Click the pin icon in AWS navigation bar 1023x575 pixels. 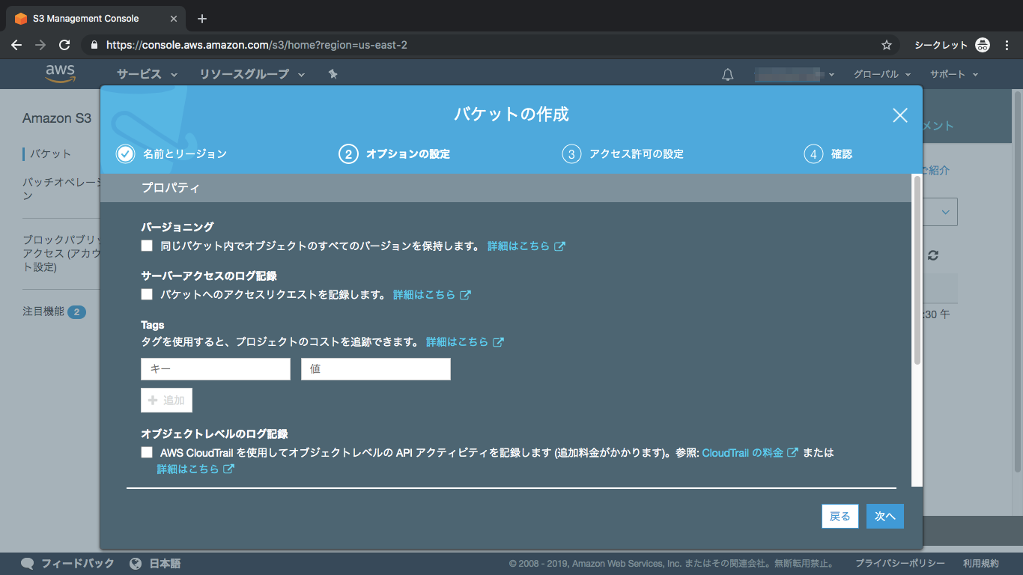pos(333,74)
